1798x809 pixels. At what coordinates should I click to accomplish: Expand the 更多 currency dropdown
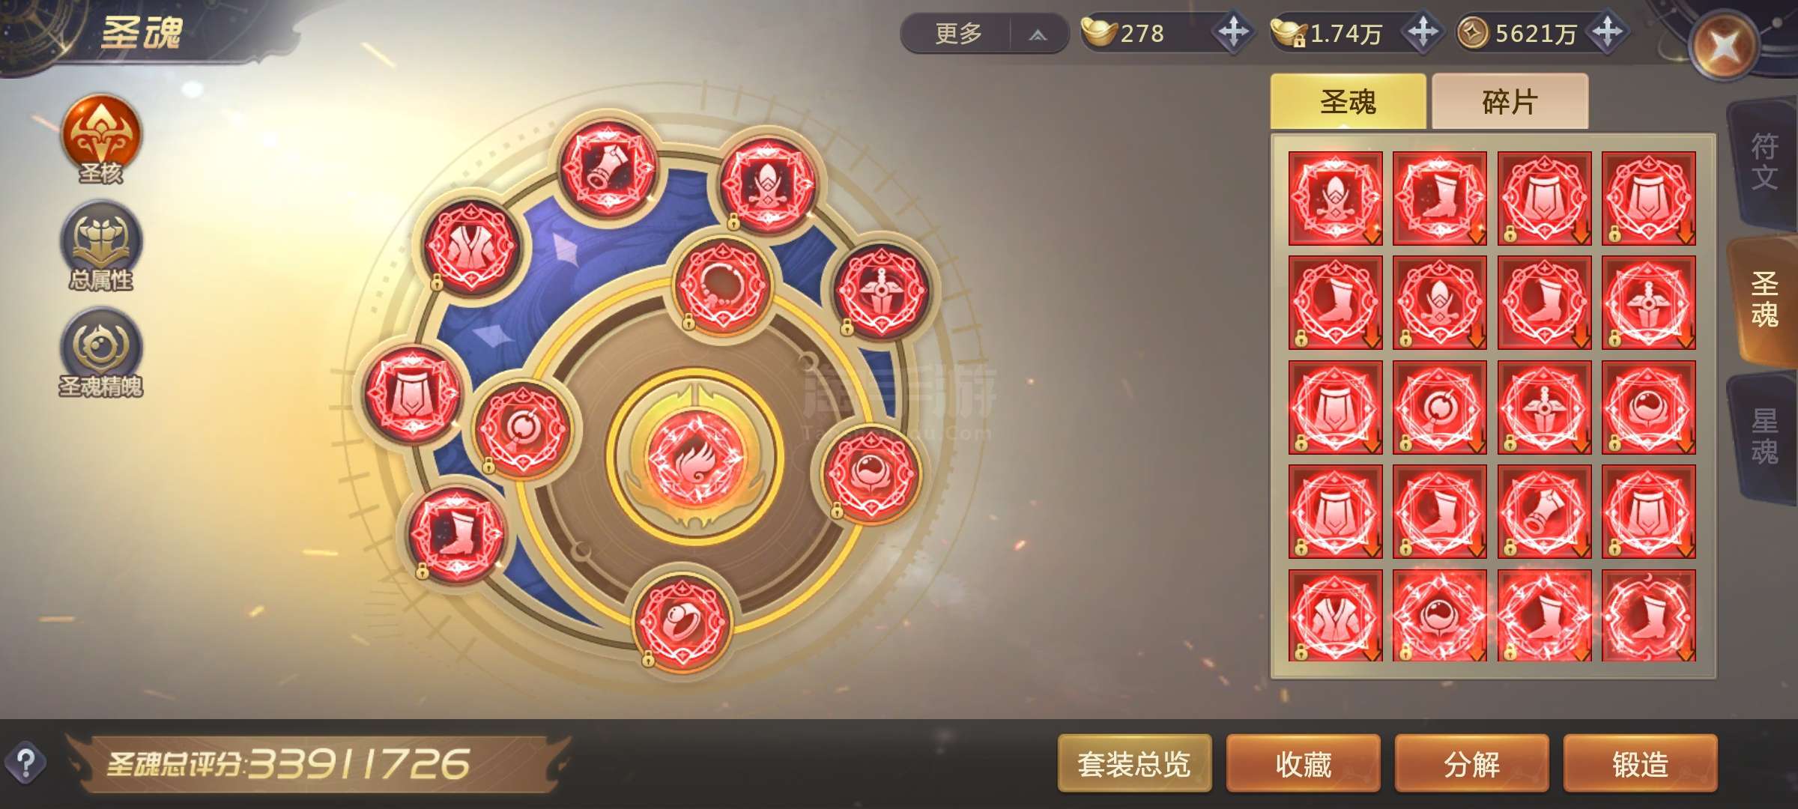point(984,34)
